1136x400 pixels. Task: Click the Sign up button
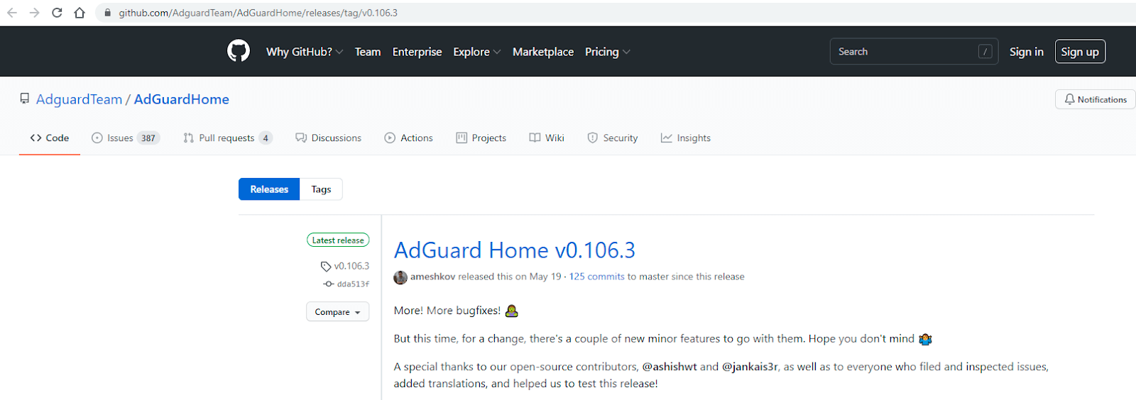(1080, 52)
